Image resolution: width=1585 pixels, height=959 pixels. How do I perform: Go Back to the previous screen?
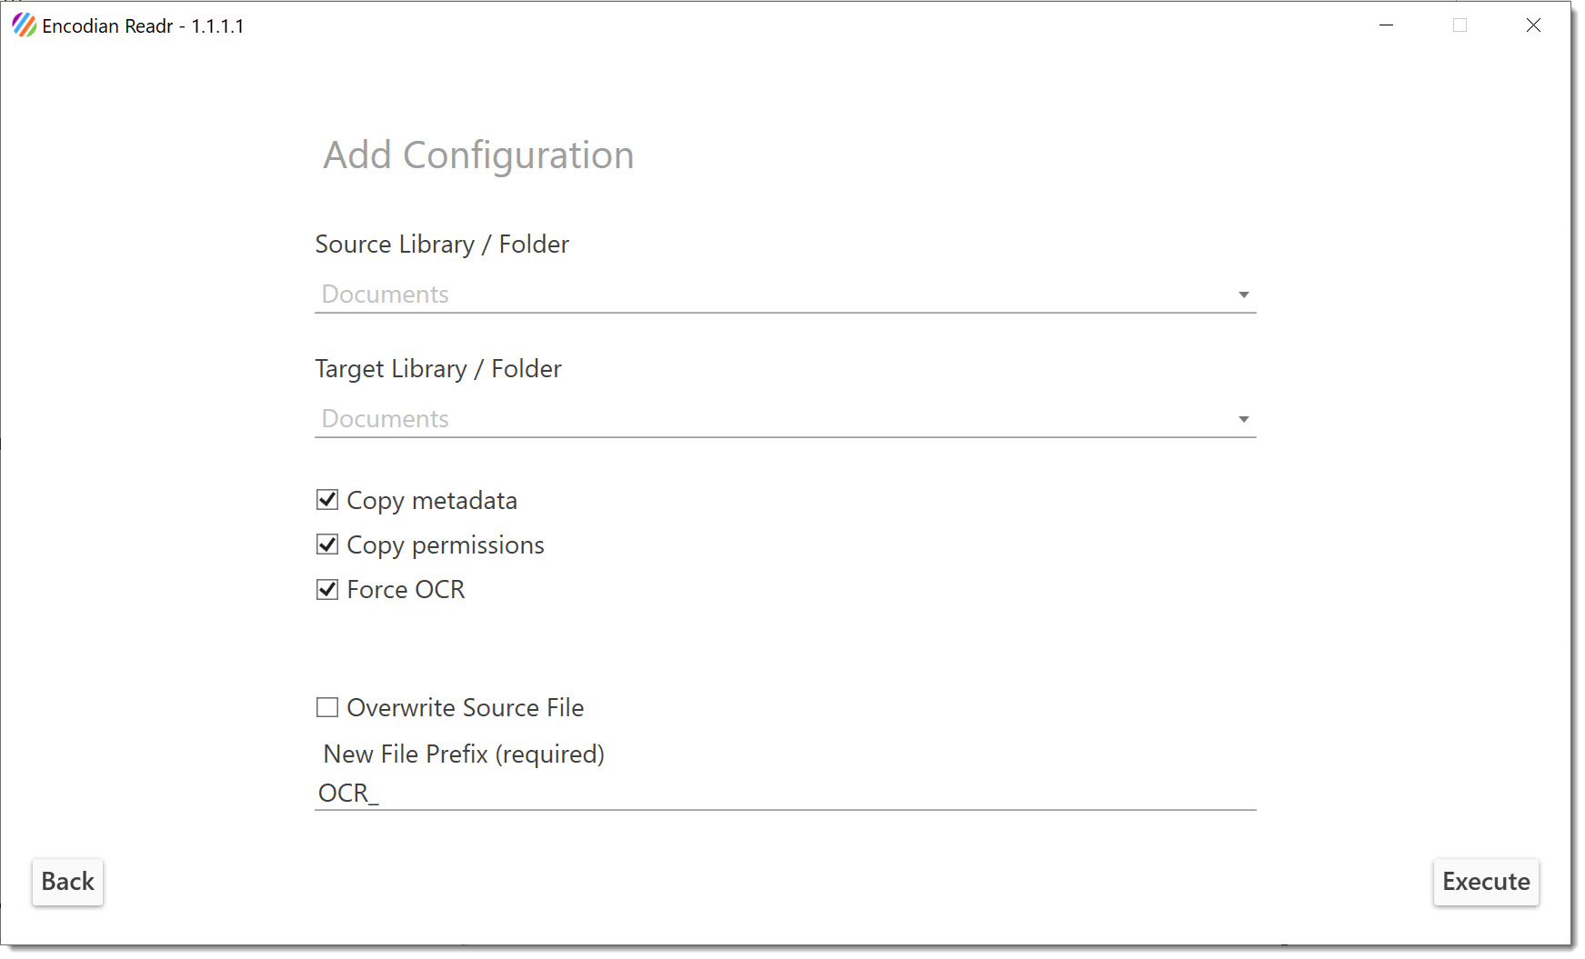point(68,882)
